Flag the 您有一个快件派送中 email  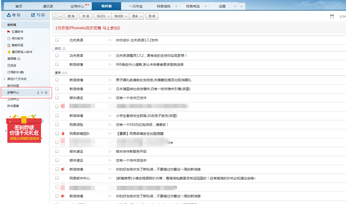click(x=110, y=160)
